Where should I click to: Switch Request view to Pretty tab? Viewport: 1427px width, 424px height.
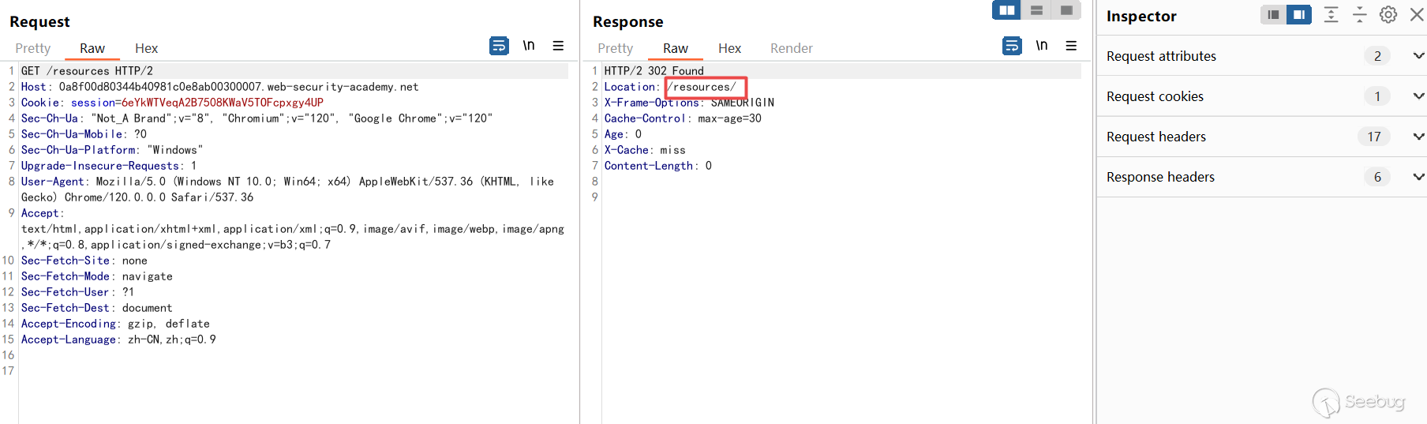coord(32,48)
